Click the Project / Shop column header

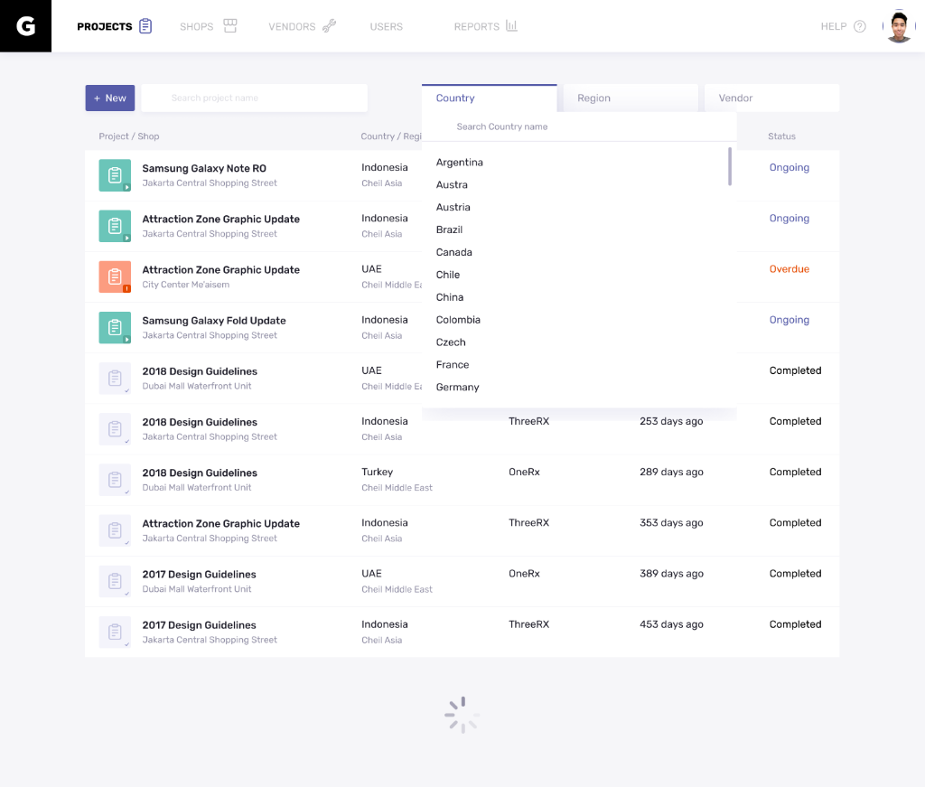tap(129, 136)
